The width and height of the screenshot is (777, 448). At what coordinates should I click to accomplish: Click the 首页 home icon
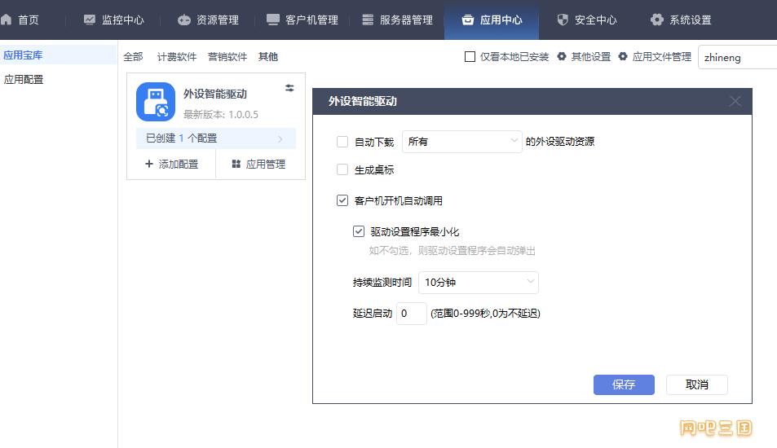point(6,20)
